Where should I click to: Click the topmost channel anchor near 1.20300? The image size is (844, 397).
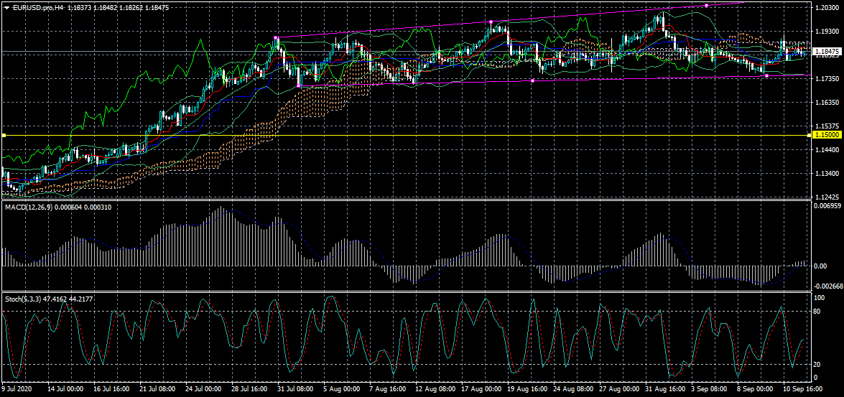(707, 5)
